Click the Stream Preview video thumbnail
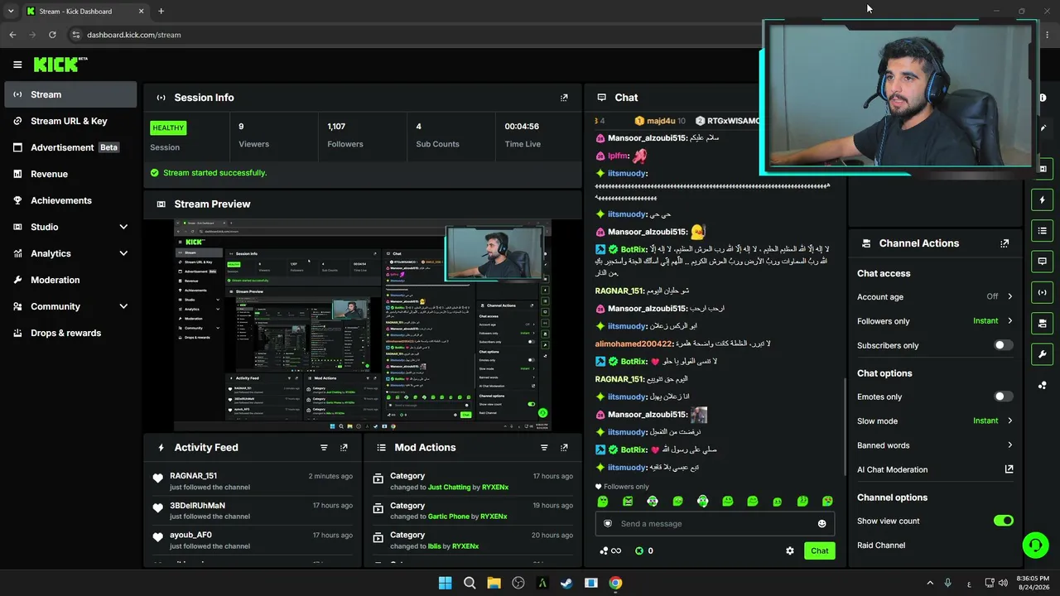Viewport: 1060px width, 596px height. (x=363, y=325)
